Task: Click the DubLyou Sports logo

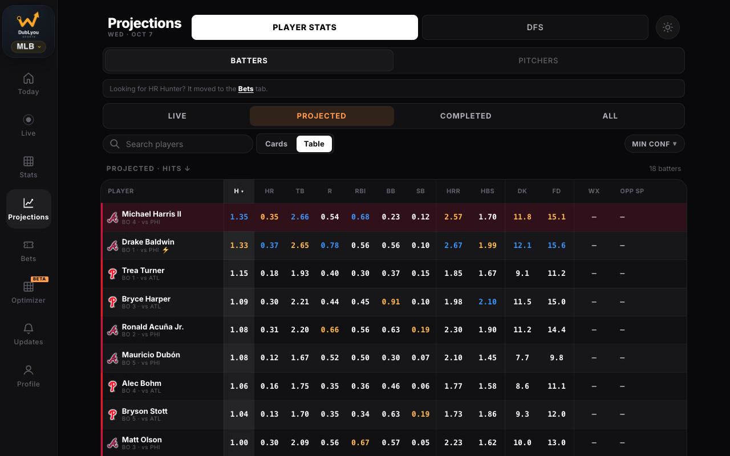Action: point(28,24)
